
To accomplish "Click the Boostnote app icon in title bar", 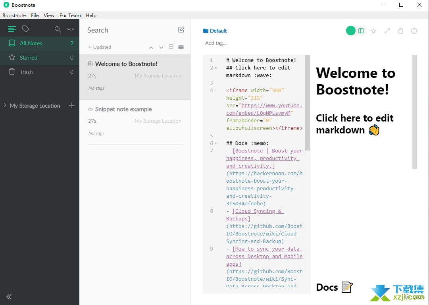I will 6,5.
